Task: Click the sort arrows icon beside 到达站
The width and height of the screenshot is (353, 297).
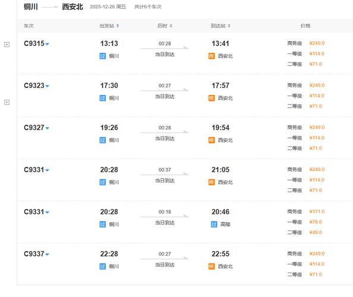Action: [229, 26]
